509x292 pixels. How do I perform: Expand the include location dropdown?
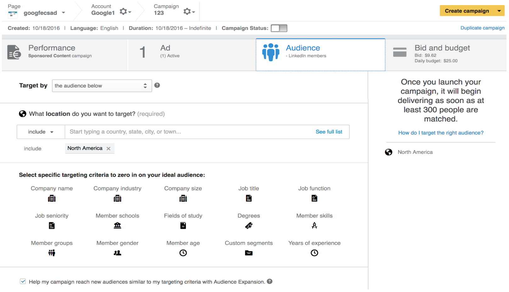click(41, 132)
